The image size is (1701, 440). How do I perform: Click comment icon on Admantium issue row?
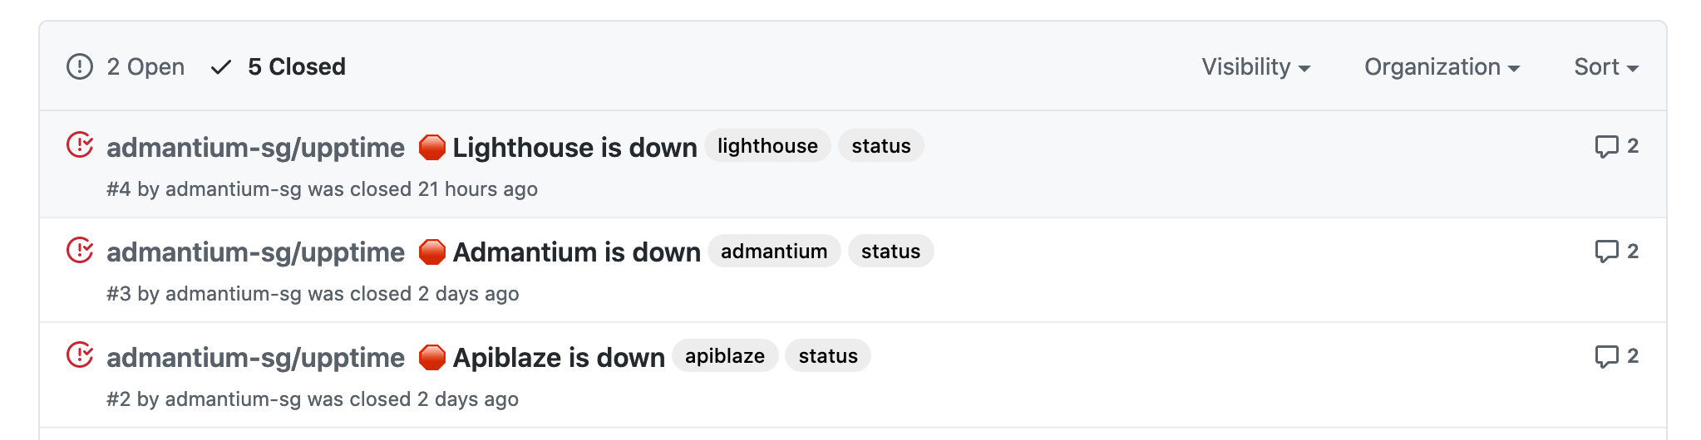(1606, 251)
